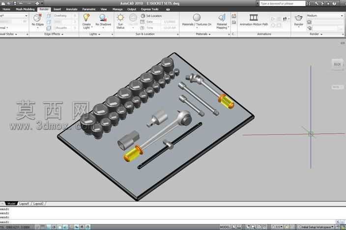Click the Set Location button
The height and width of the screenshot is (230, 346).
point(151,16)
